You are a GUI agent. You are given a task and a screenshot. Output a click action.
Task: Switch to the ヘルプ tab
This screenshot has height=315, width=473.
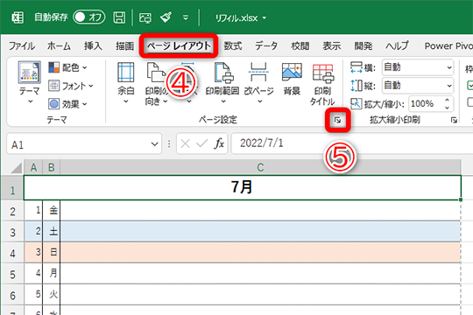pos(397,46)
